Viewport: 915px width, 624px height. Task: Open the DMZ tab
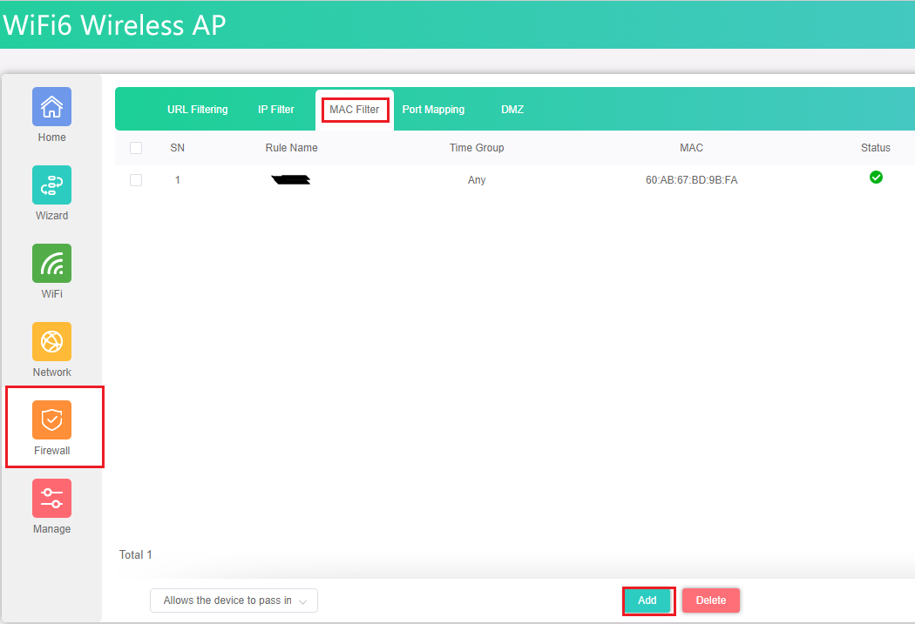(512, 110)
